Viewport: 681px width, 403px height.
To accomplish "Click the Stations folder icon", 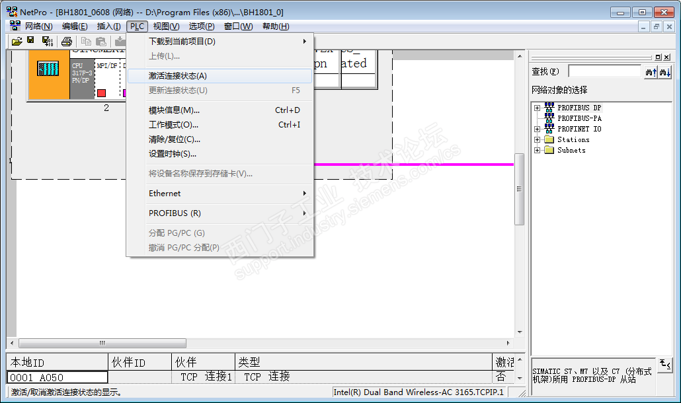I will tap(549, 139).
